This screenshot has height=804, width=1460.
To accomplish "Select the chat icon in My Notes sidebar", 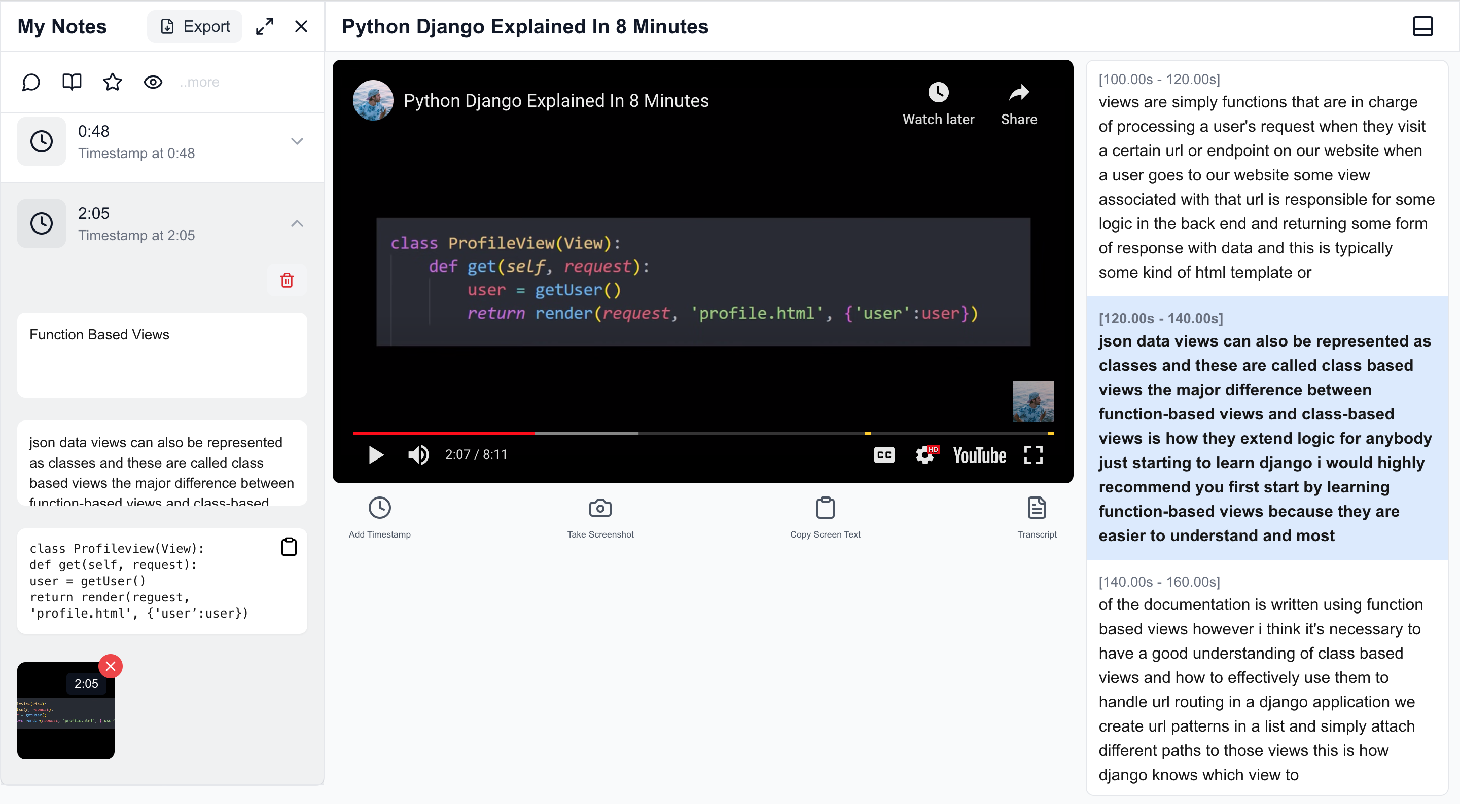I will tap(31, 81).
